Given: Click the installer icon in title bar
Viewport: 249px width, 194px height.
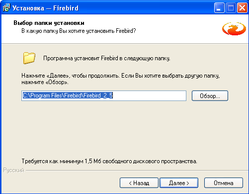Looking at the screenshot, I should tap(6, 8).
